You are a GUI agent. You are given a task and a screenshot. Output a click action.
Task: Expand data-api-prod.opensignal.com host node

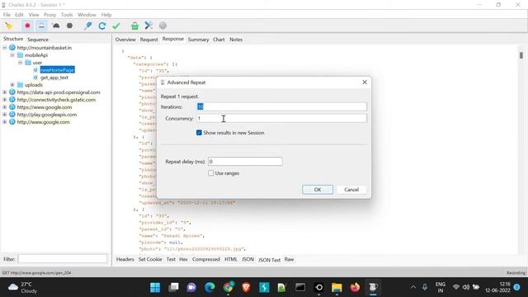point(5,92)
